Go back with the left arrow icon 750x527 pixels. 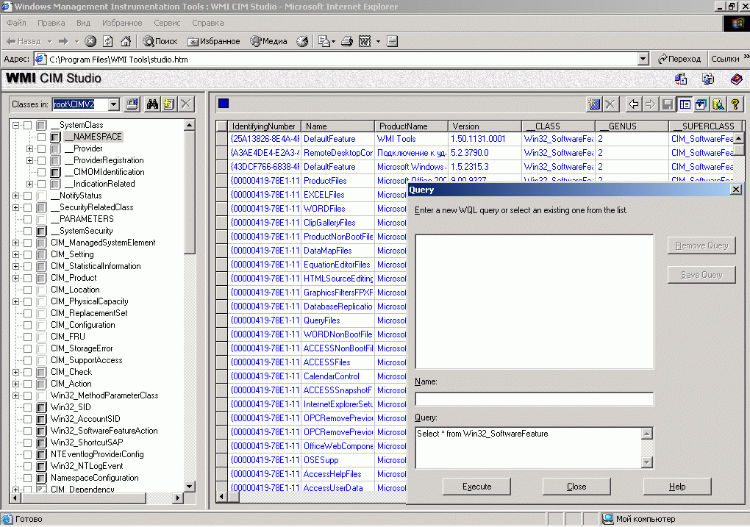point(634,104)
